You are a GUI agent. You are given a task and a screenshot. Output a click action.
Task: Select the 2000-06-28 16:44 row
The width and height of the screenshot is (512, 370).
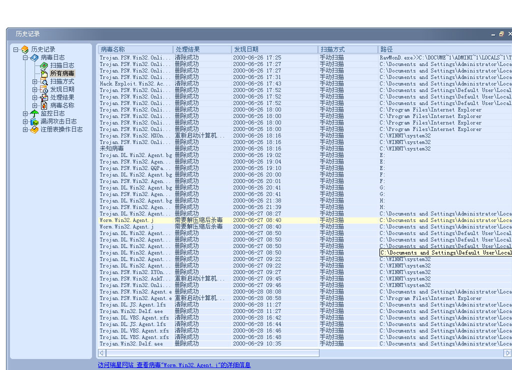click(305, 324)
